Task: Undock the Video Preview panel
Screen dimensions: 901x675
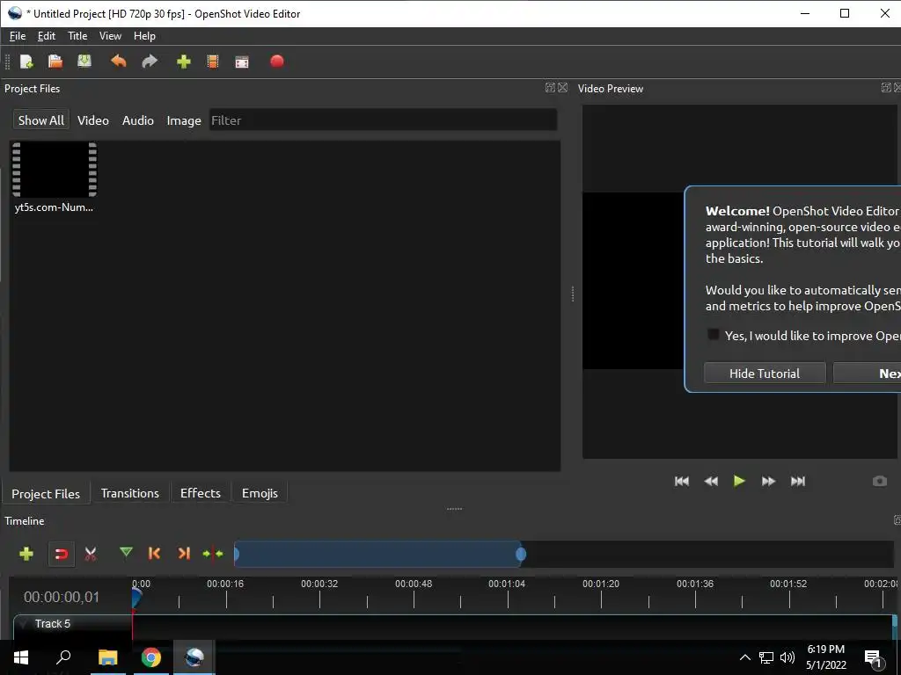Action: [x=886, y=87]
